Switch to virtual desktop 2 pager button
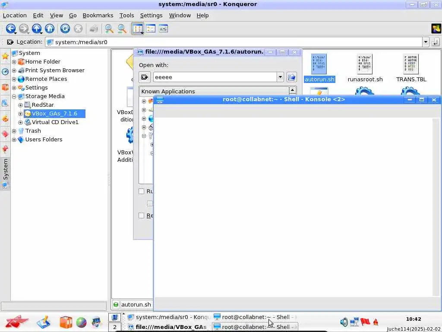442x332 pixels. (114, 327)
